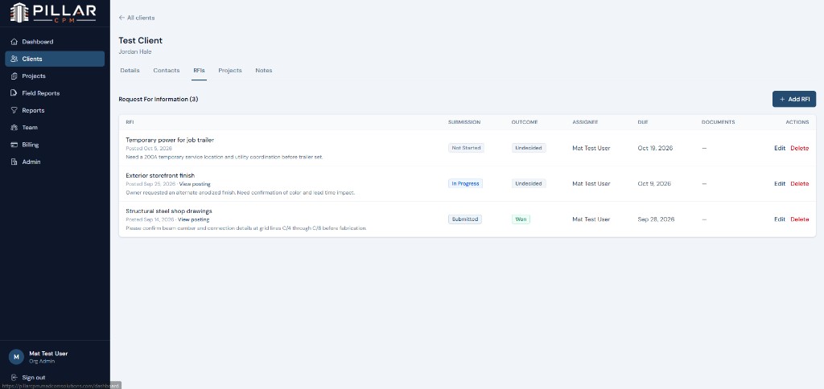Screen dimensions: 824x389
Task: Delete the Temporary power for job trailer RFI
Action: pyautogui.click(x=800, y=148)
